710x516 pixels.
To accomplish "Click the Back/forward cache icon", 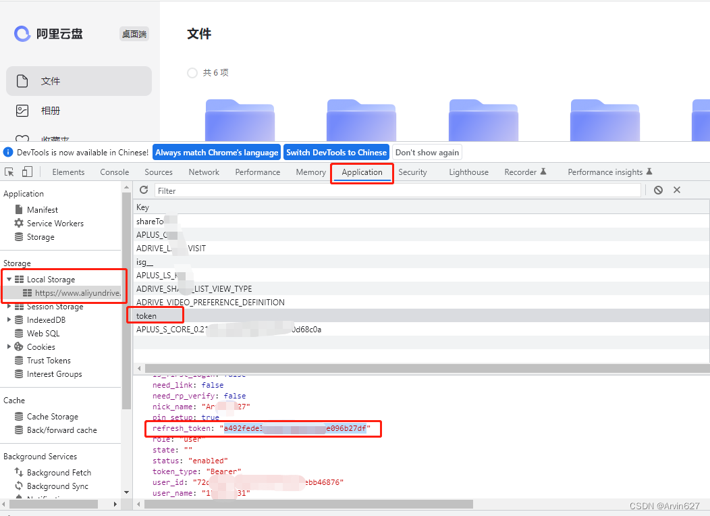I will tap(19, 430).
